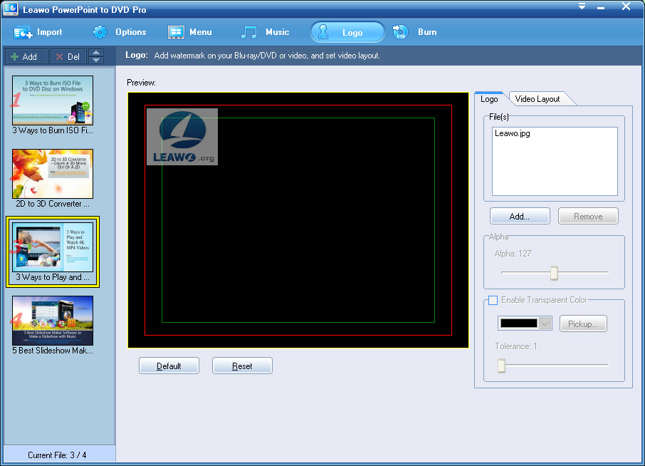Viewport: 645px width, 466px height.
Task: Enable Transparent Color checkbox
Action: click(493, 300)
